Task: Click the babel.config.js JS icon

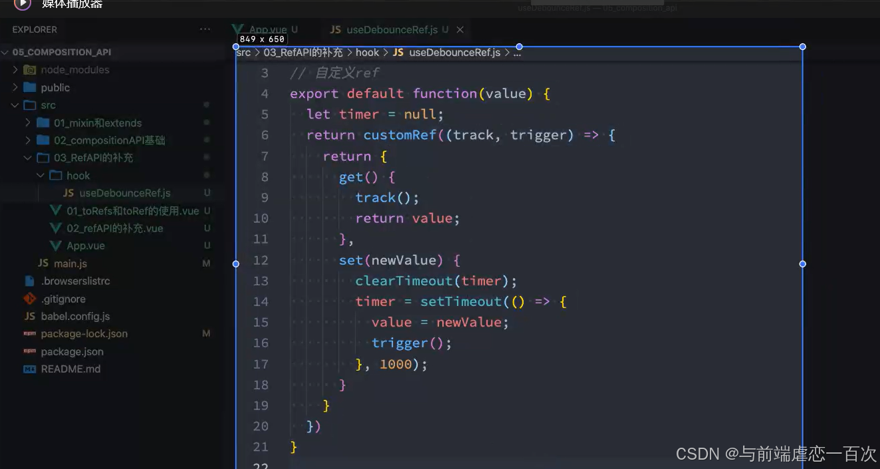Action: pyautogui.click(x=30, y=317)
